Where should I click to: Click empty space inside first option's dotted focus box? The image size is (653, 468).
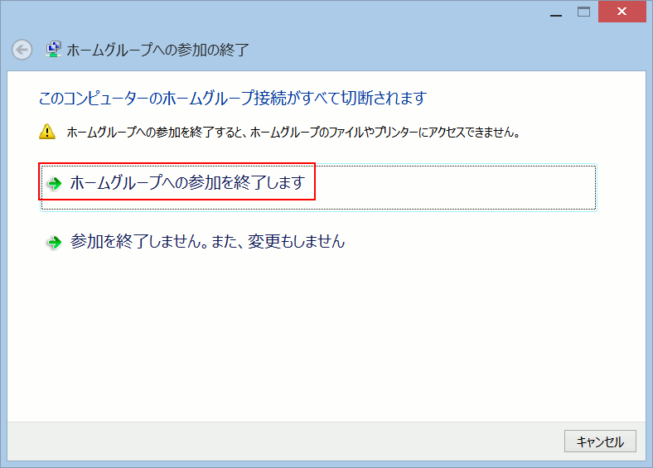pos(456,187)
